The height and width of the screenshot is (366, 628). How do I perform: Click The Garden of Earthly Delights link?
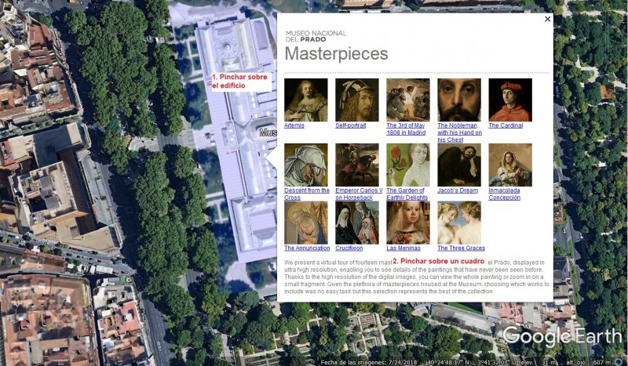coord(407,194)
